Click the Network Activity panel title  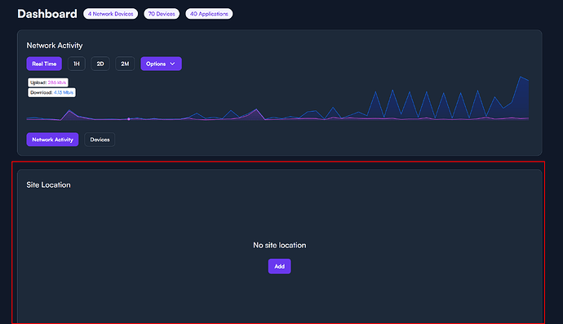pos(55,46)
